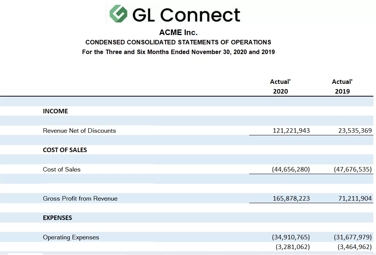This screenshot has height=255, width=376.
Task: Select the 2020 cost of sales value (44,656,280)
Action: pos(291,169)
